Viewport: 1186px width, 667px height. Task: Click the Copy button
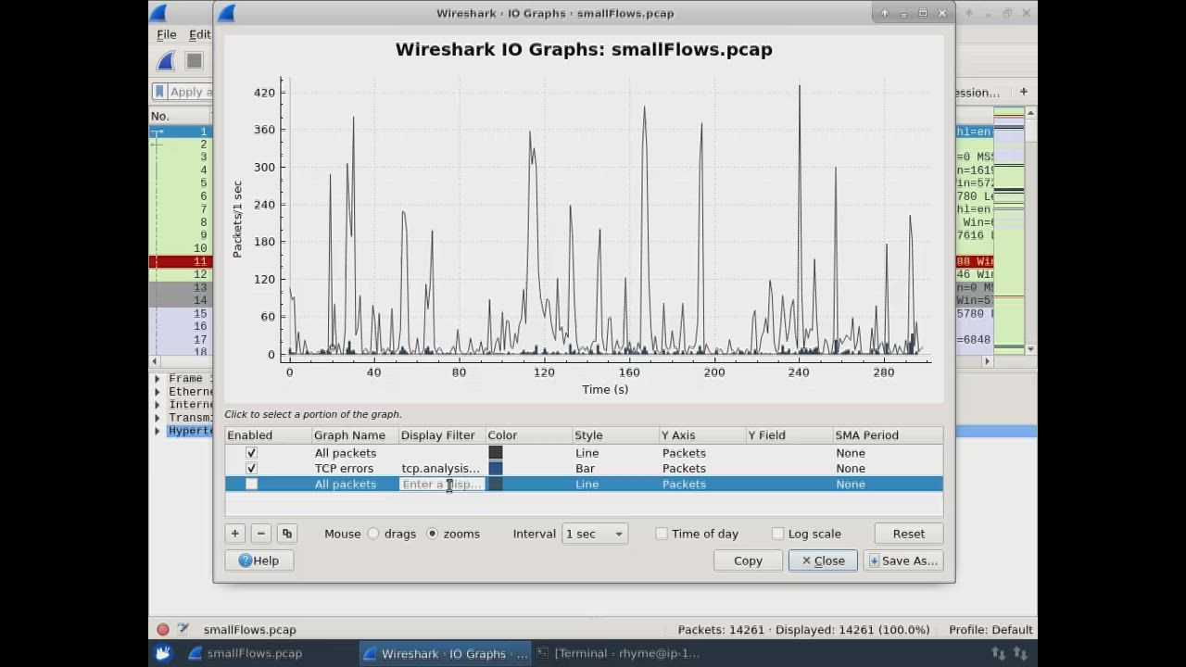click(748, 560)
